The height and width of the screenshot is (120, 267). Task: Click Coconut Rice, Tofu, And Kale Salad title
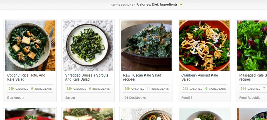coord(26,77)
